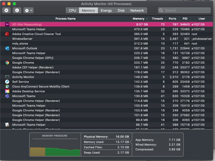Image resolution: width=215 pixels, height=161 pixels.
Task: Click the _windowserver user value
Action: coord(202,39)
